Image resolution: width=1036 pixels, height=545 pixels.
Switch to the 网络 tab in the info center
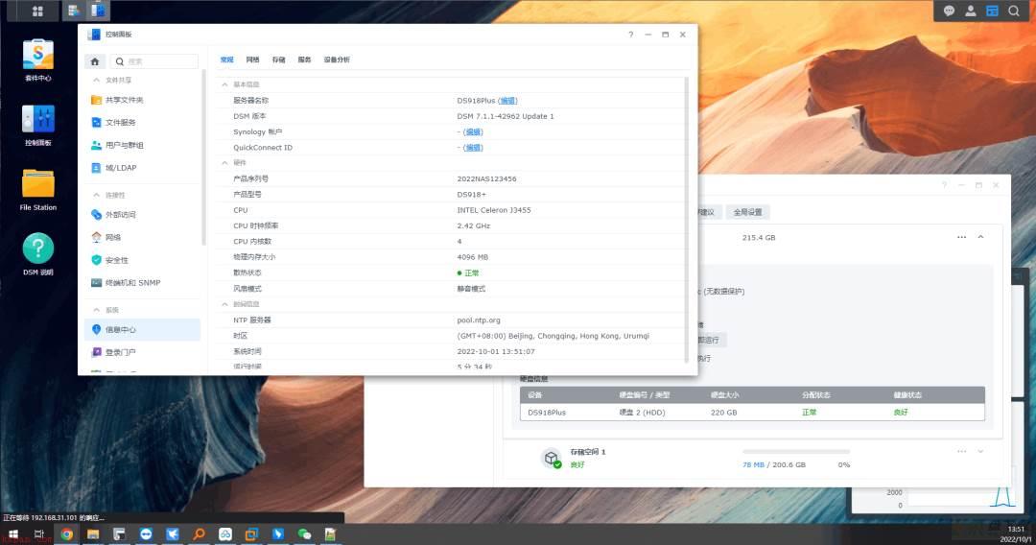(x=252, y=59)
